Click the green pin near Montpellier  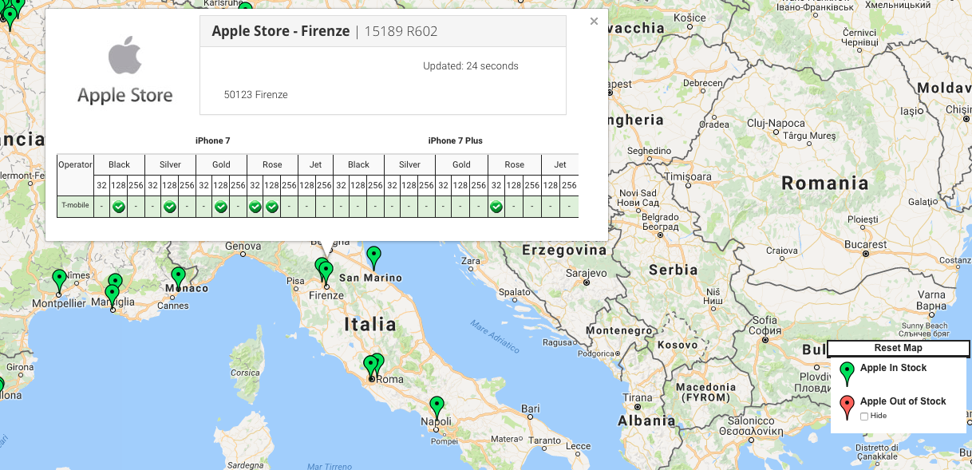59,279
